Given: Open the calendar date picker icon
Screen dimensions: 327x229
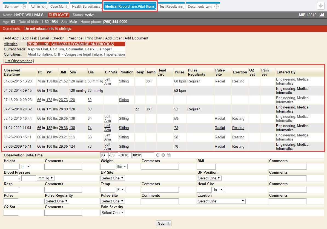Looking at the screenshot, I should pyautogui.click(x=169, y=155).
